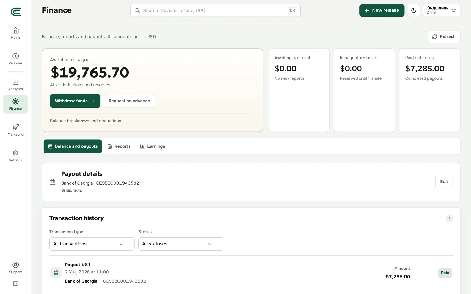
Task: Switch to Balance and payouts tab
Action: pyautogui.click(x=73, y=146)
